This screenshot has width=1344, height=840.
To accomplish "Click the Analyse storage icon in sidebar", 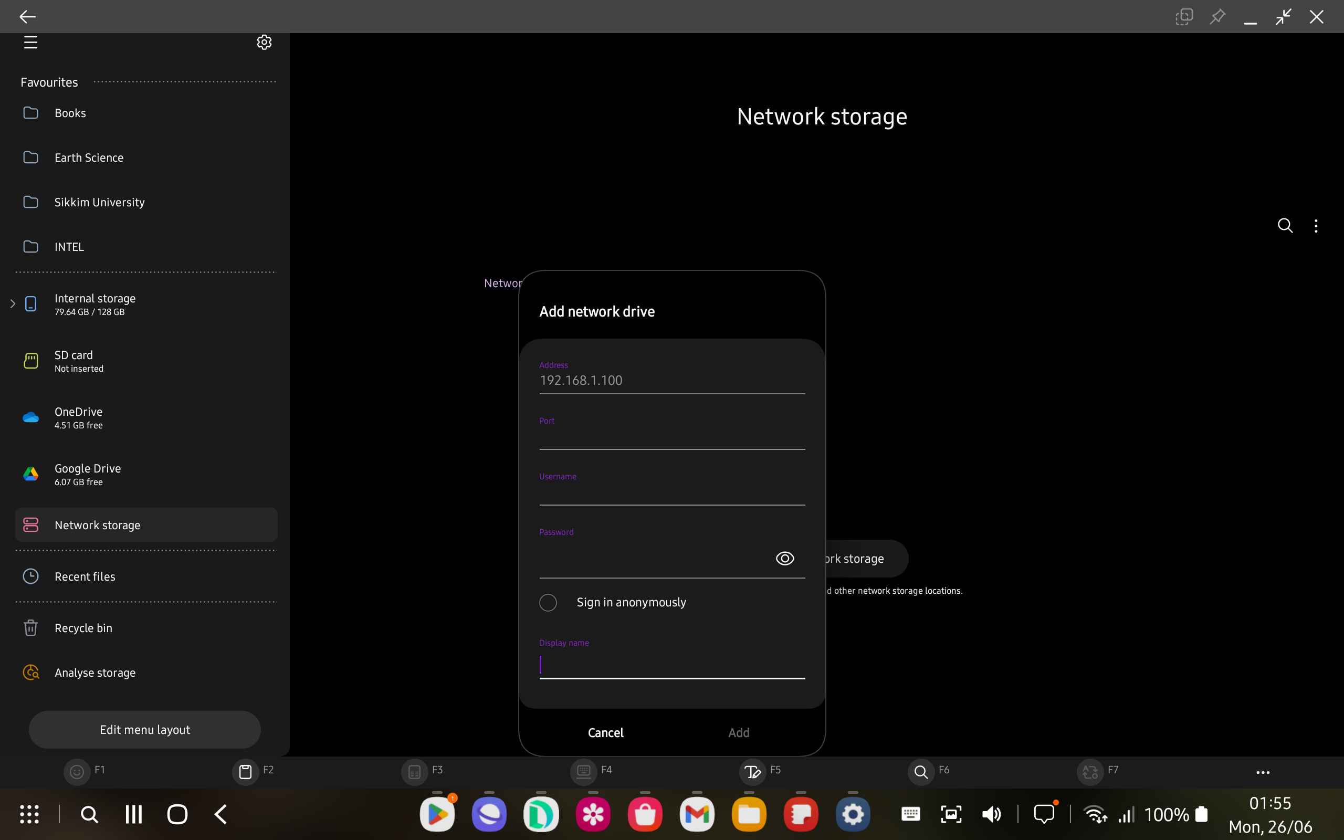I will (x=30, y=671).
